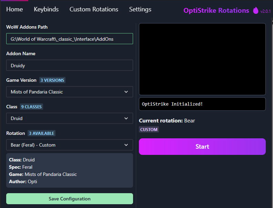Focus the WoW Addons Path field
Screen dimensions: 273x208
pyautogui.click(x=70, y=39)
